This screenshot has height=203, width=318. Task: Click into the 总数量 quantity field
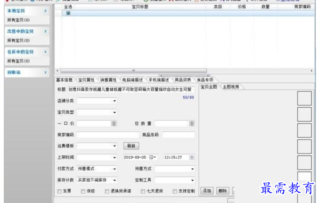(x=172, y=123)
